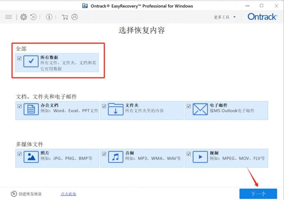Image resolution: width=284 pixels, height=200 pixels.
Task: Click the Word、Excel、PPT文件 description
Action: (69, 111)
